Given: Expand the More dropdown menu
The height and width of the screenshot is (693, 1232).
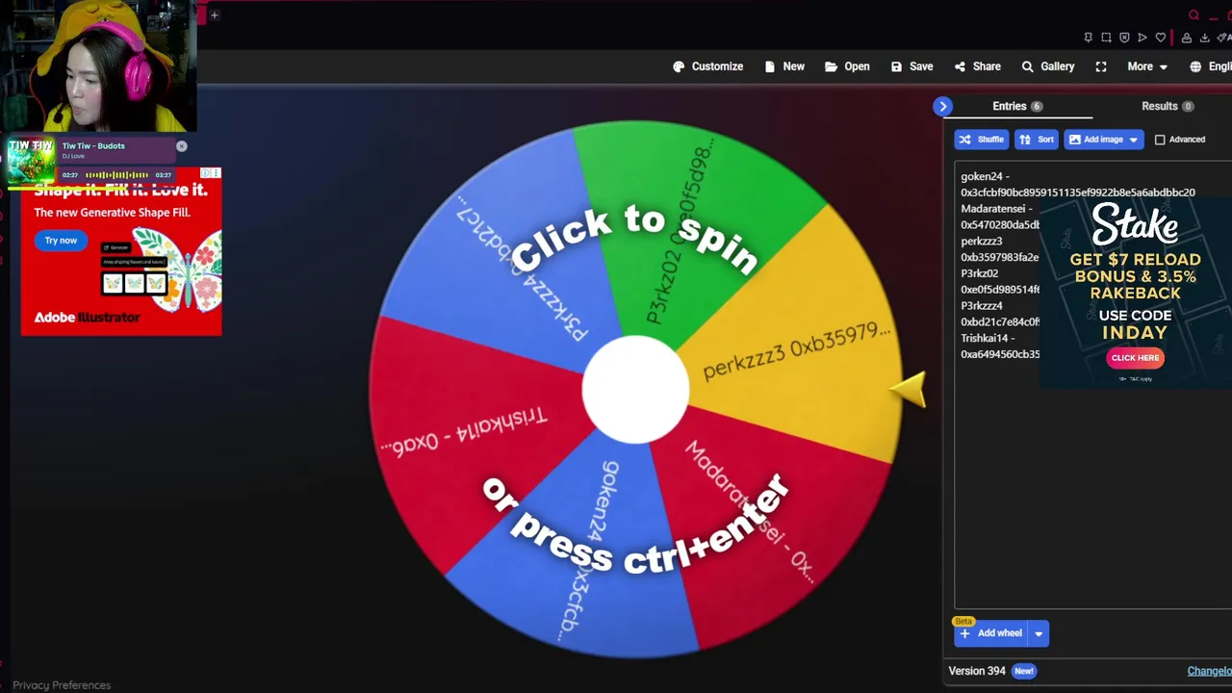Looking at the screenshot, I should pyautogui.click(x=1147, y=66).
